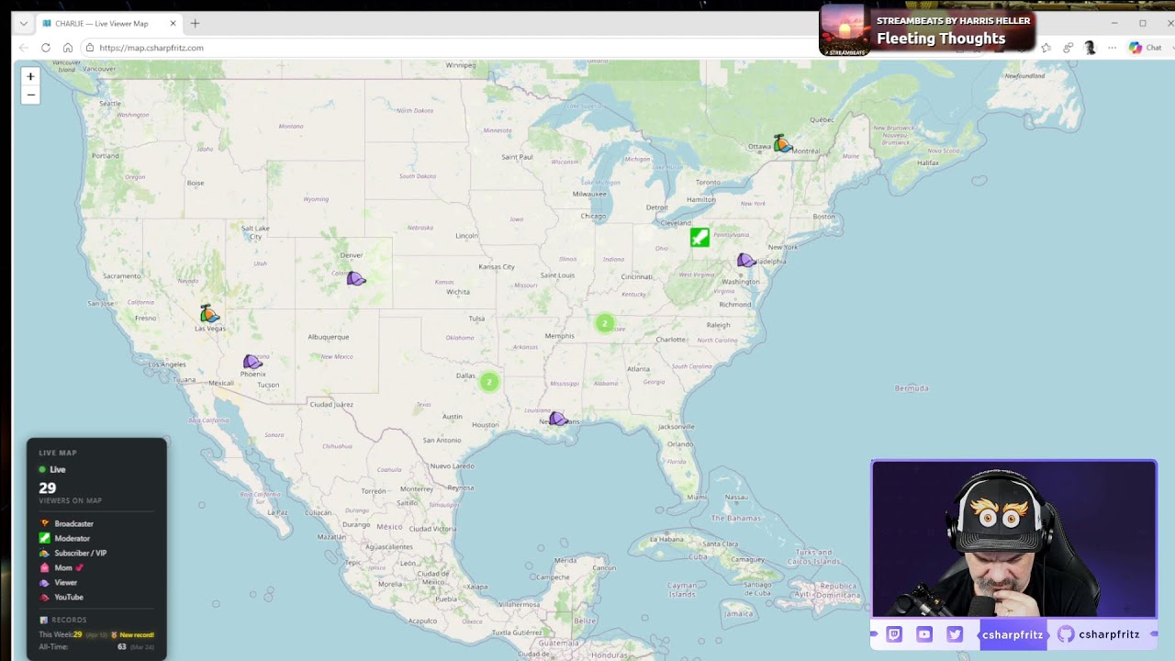Screen dimensions: 1175x661
Task: Open browser settings and more ellipsis
Action: [x=1113, y=48]
